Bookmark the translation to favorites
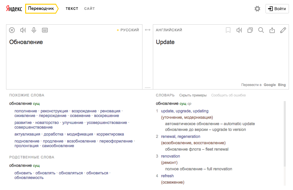The width and height of the screenshot is (293, 190). tap(228, 30)
